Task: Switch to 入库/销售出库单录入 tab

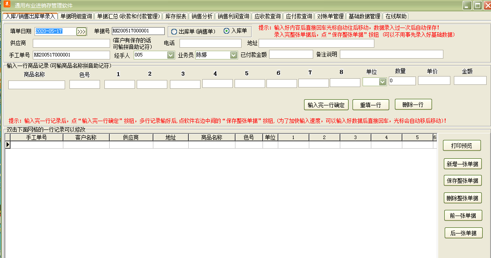Action: (30, 16)
